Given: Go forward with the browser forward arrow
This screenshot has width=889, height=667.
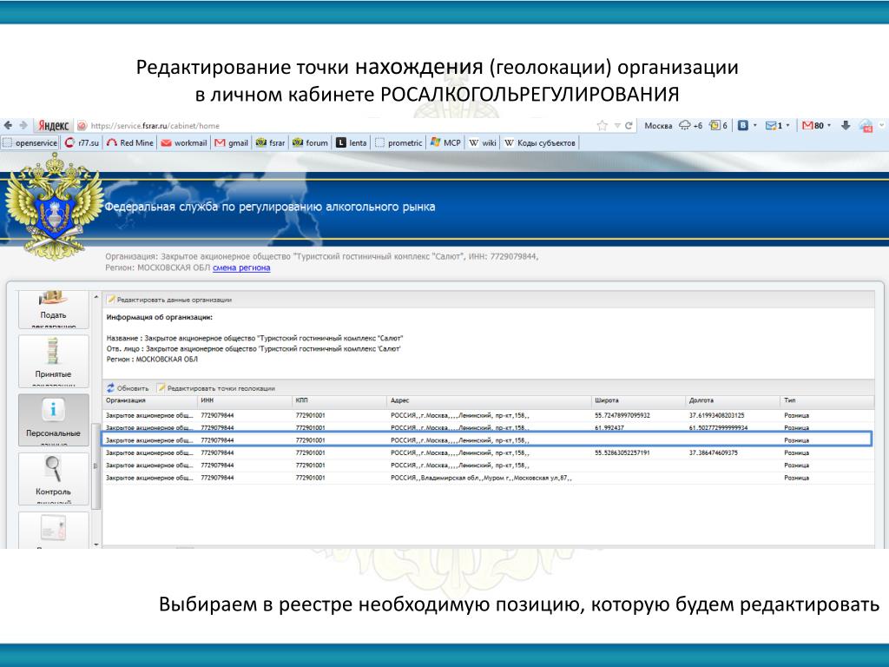Looking at the screenshot, I should pos(23,125).
